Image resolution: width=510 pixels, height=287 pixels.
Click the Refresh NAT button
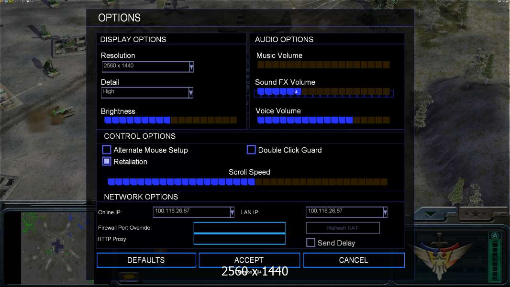point(343,228)
